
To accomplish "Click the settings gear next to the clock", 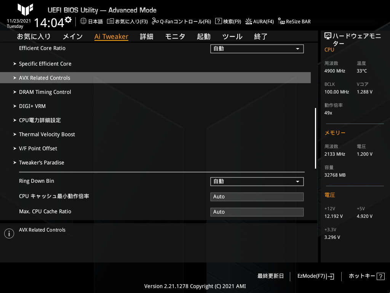I will point(68,20).
